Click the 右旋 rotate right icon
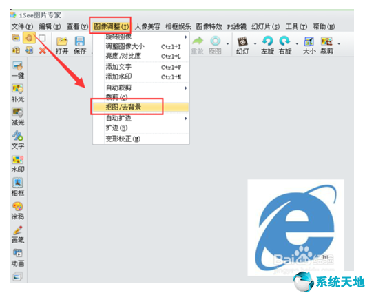365x293 pixels. point(285,41)
